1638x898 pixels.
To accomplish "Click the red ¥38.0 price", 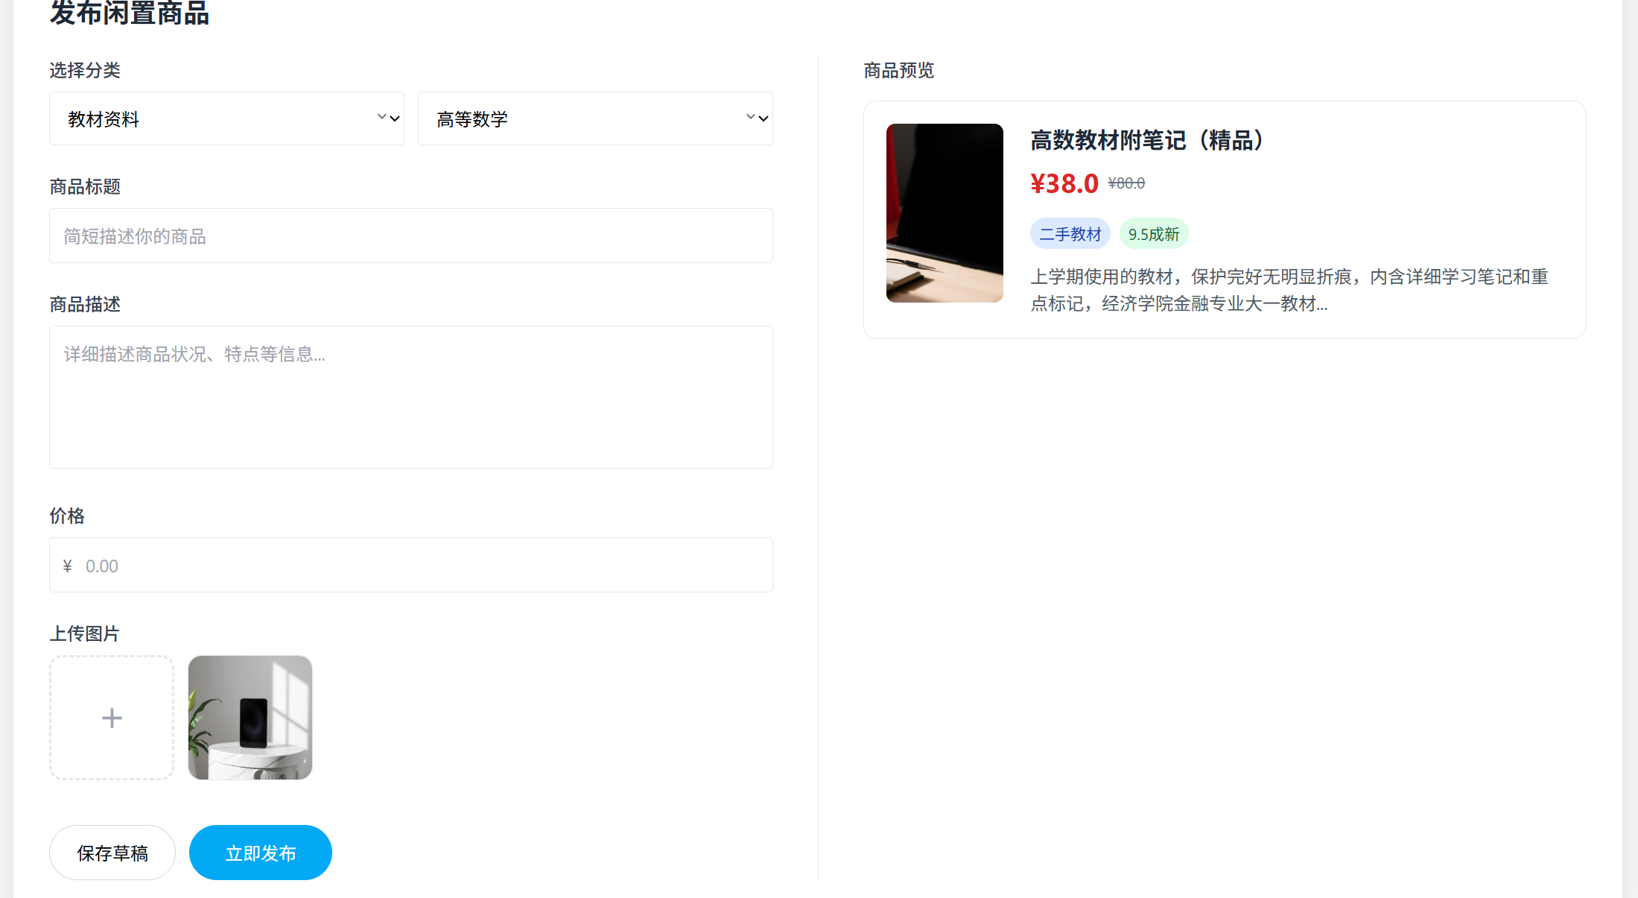I will pyautogui.click(x=1064, y=183).
